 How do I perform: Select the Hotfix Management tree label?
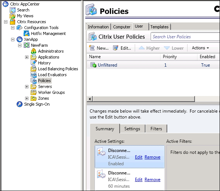coord(48,33)
